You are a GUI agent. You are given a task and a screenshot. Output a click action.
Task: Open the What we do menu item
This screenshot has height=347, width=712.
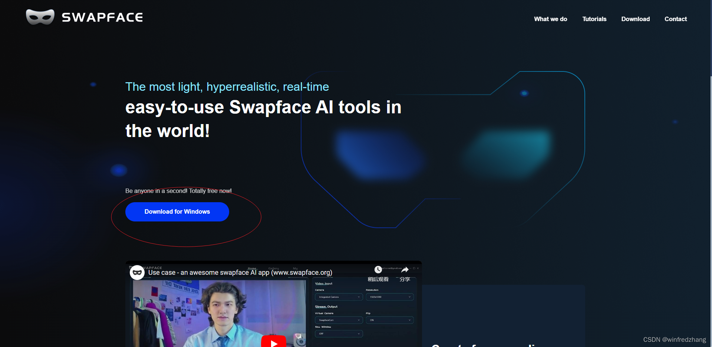coord(550,19)
